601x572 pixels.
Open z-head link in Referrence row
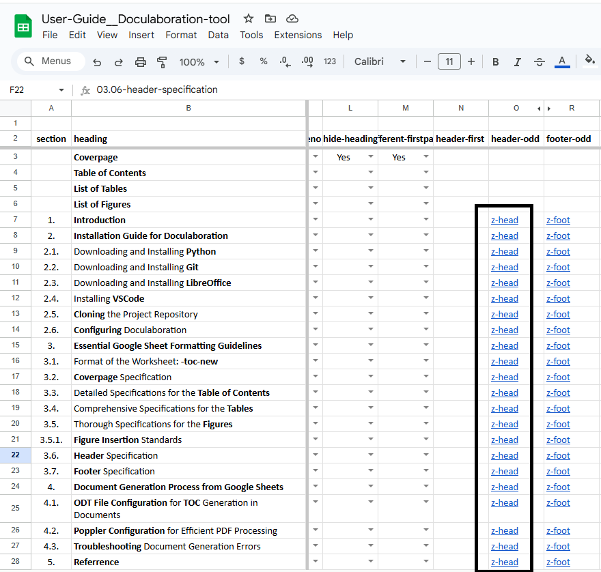[x=505, y=562]
